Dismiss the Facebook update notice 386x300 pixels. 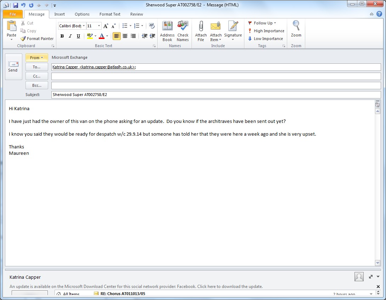point(378,287)
